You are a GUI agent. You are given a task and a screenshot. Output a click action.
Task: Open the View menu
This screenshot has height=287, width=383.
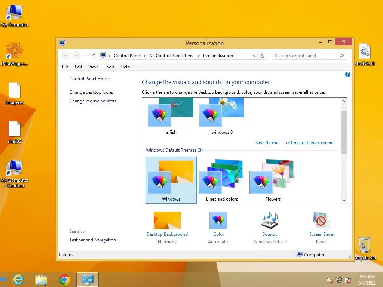93,67
